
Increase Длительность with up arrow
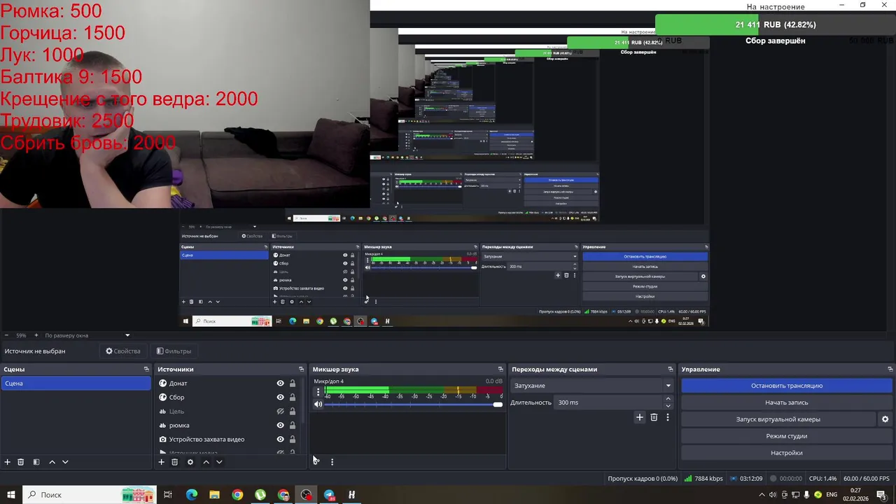pos(668,399)
